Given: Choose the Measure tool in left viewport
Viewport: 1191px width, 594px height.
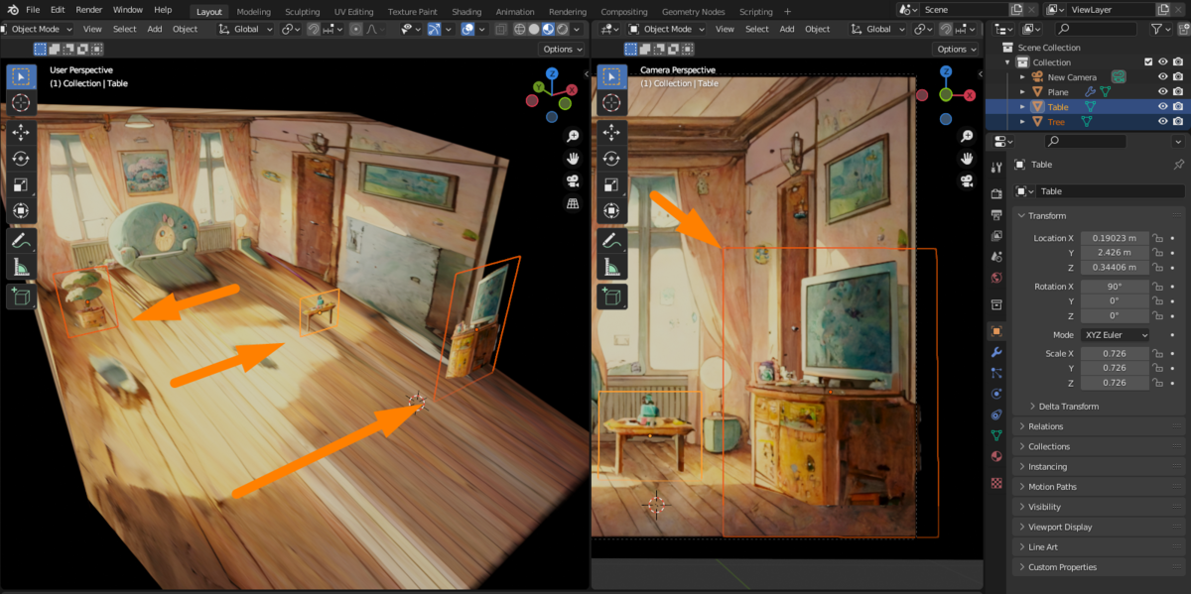Looking at the screenshot, I should [21, 266].
